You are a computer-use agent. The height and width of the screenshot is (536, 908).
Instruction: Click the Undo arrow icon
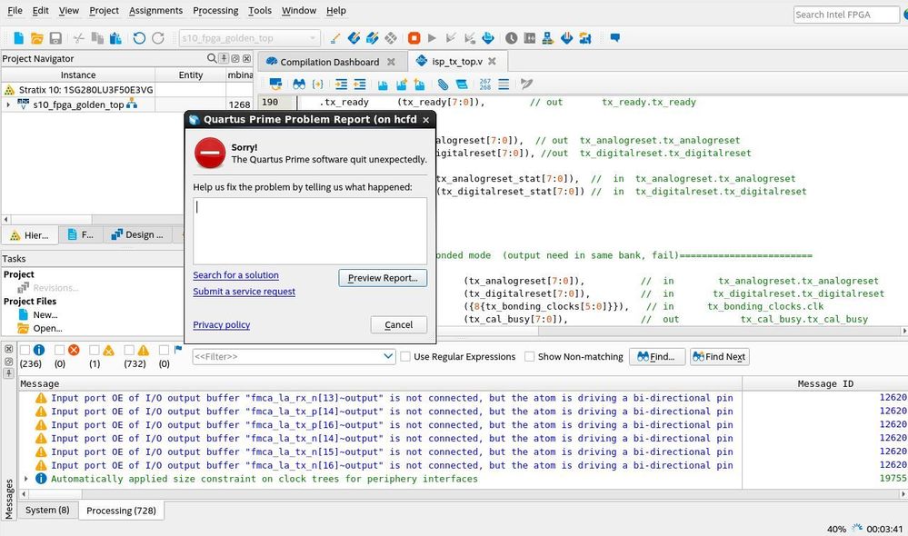click(139, 38)
